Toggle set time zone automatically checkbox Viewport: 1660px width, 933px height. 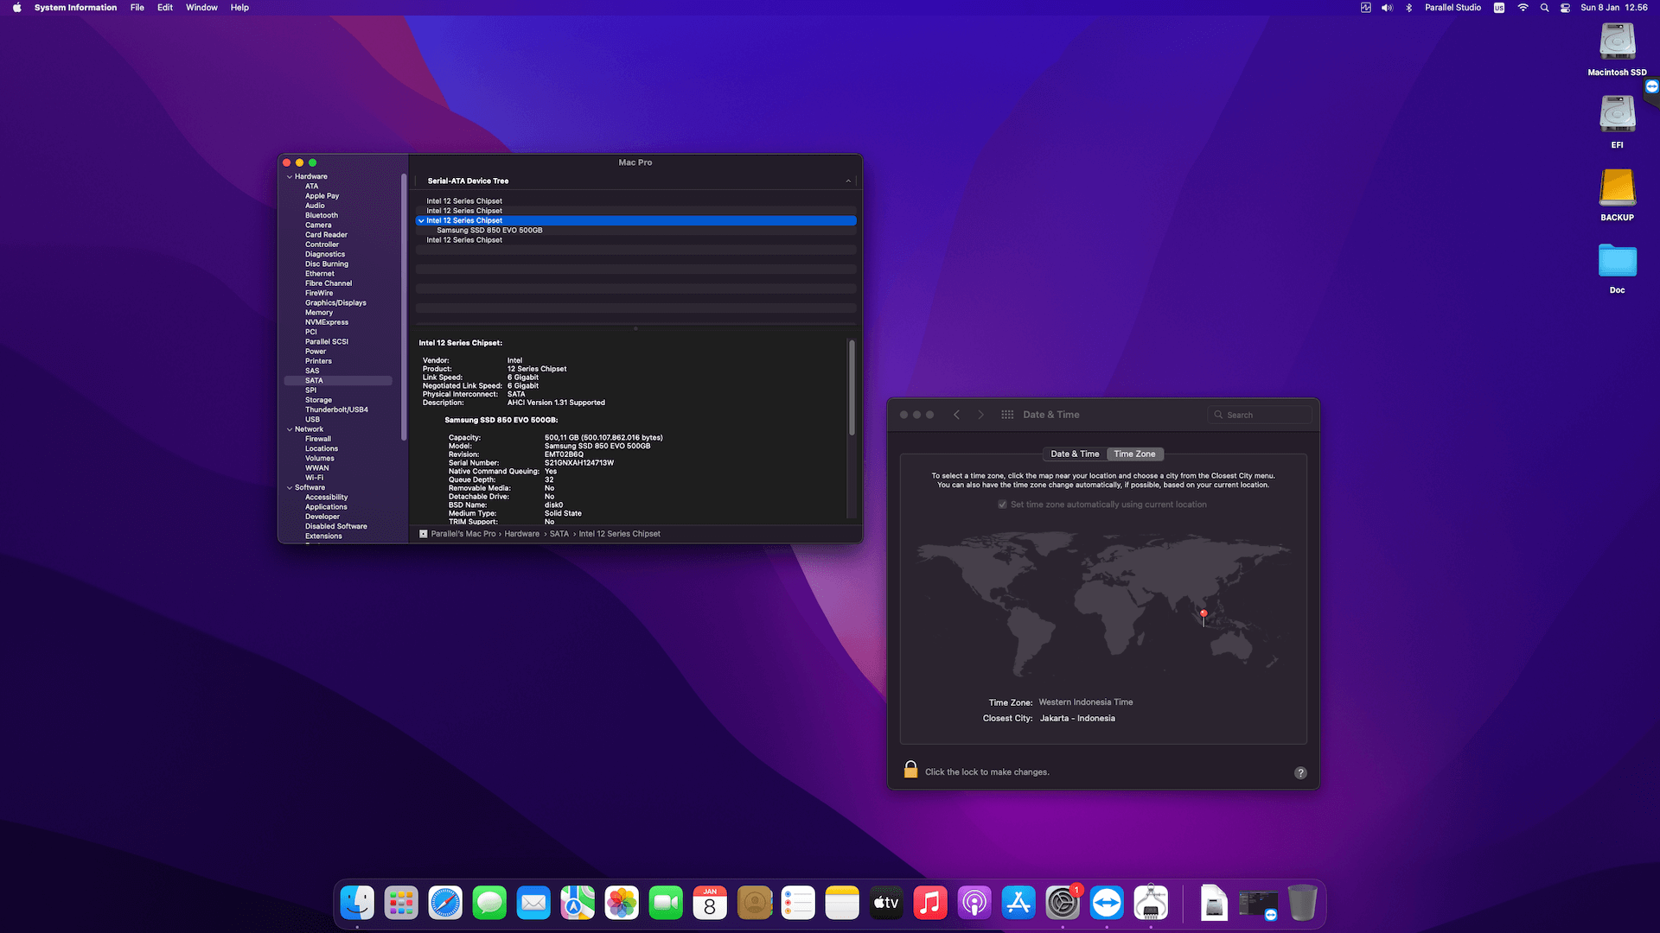point(1002,505)
